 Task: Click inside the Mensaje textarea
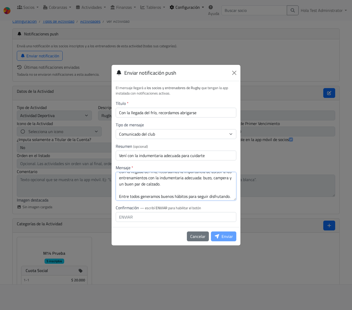pyautogui.click(x=176, y=186)
